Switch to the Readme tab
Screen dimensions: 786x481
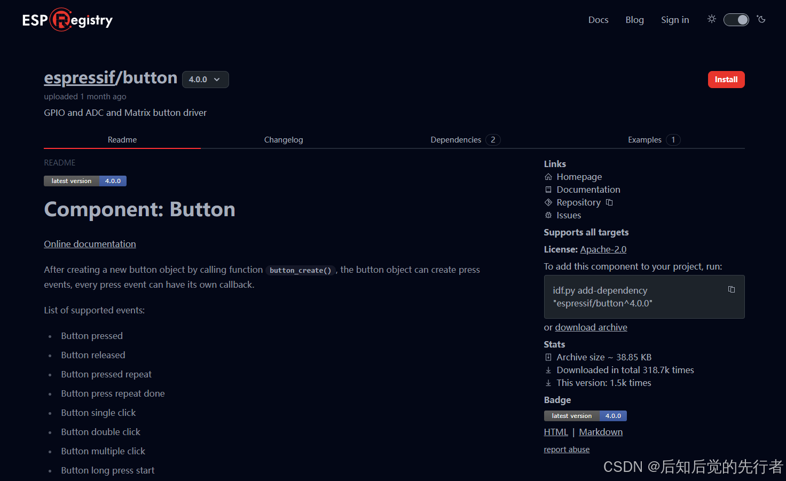(122, 140)
